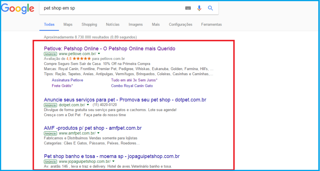
Task: Click 'Fabricamos e Distribuimos Vendas' description
Action: click(91, 138)
